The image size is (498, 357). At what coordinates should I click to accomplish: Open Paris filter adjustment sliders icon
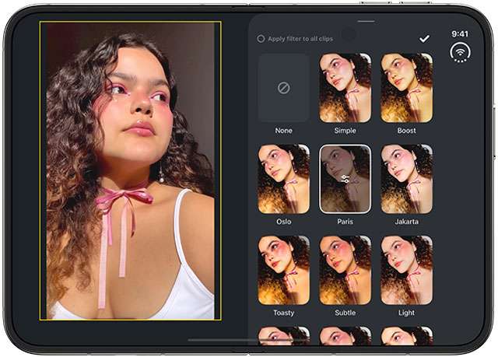click(x=345, y=179)
